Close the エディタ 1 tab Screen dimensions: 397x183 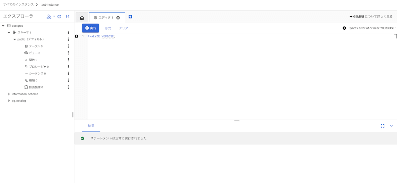coord(118,18)
